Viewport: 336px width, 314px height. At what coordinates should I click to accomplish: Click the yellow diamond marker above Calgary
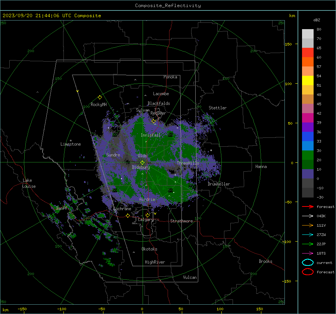point(147,215)
